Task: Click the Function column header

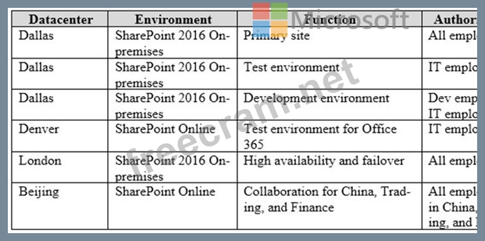Action: 329,19
